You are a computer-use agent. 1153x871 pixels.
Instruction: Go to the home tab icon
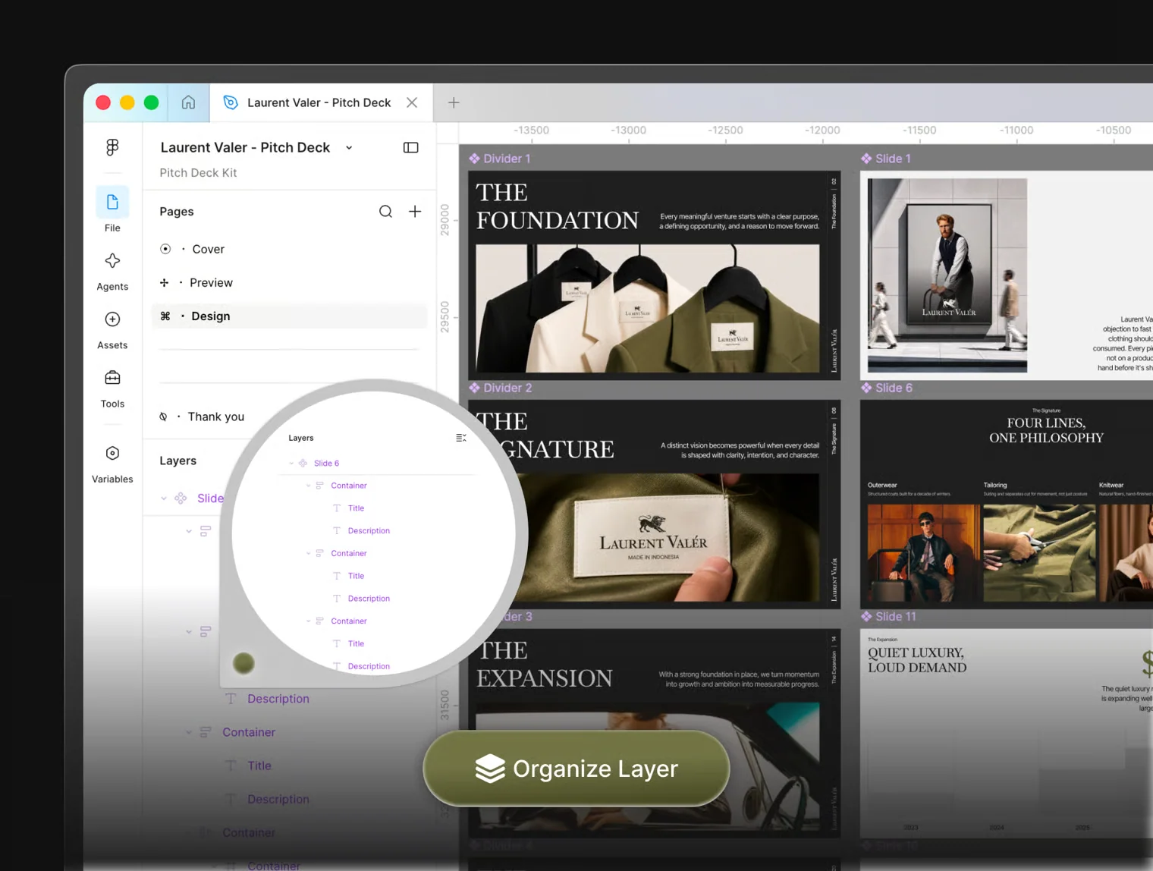188,102
